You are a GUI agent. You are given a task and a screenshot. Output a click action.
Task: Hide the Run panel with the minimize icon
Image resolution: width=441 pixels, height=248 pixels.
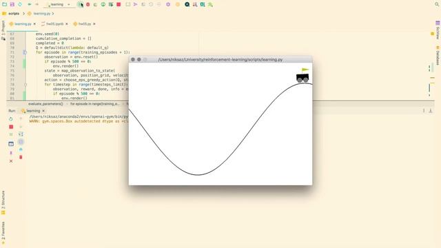(431, 111)
